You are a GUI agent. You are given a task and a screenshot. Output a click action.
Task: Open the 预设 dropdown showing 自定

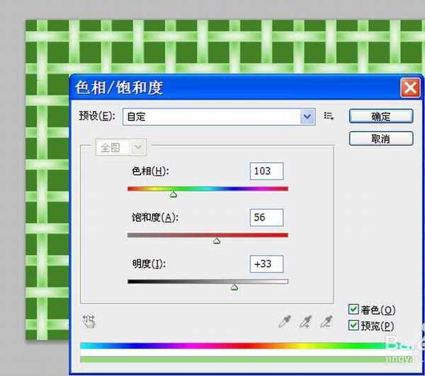click(219, 117)
